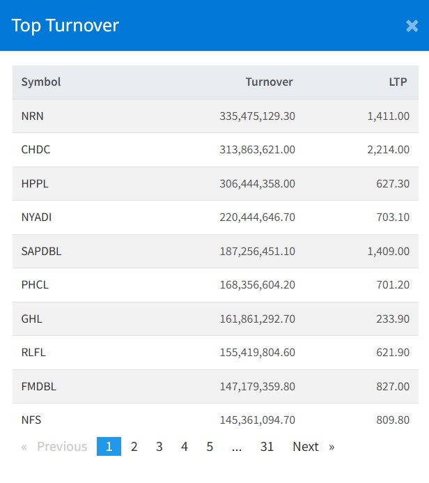
Task: Go to page 2 of results
Action: [134, 447]
